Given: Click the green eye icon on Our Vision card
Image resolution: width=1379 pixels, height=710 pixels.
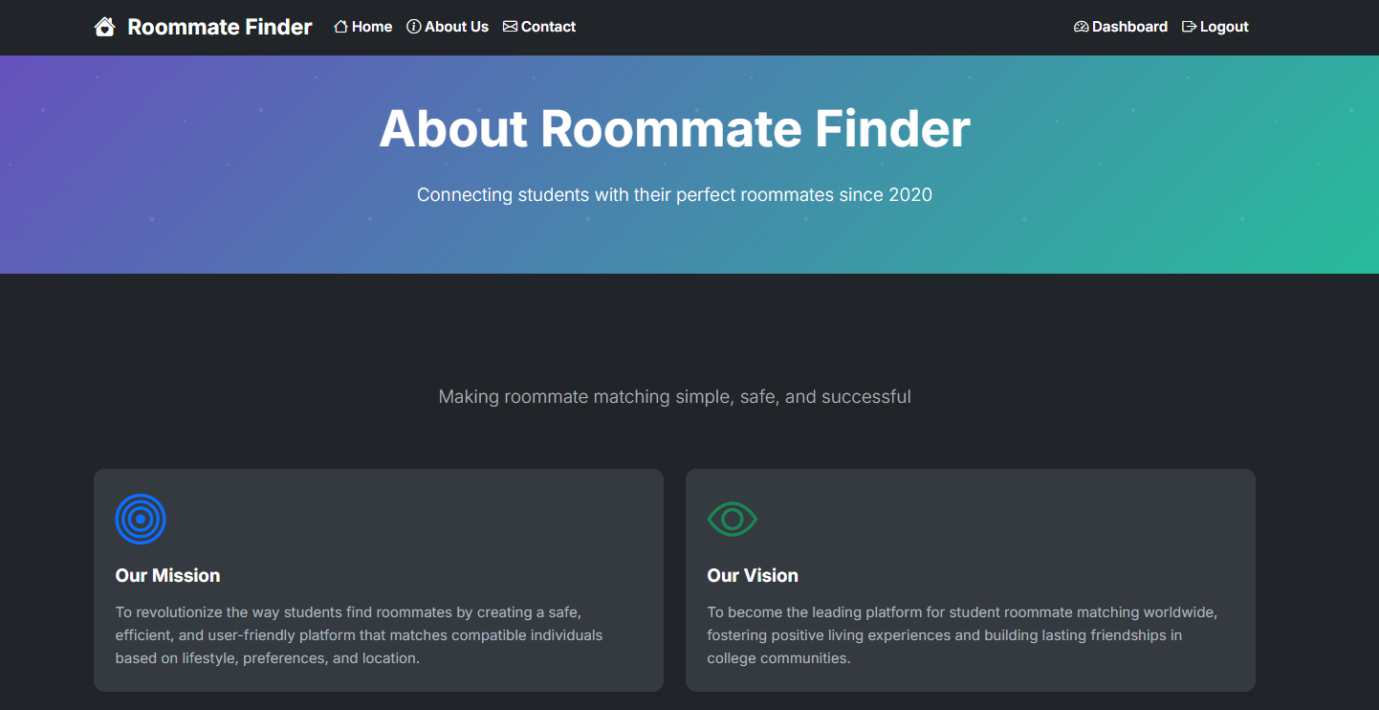Looking at the screenshot, I should coord(733,519).
